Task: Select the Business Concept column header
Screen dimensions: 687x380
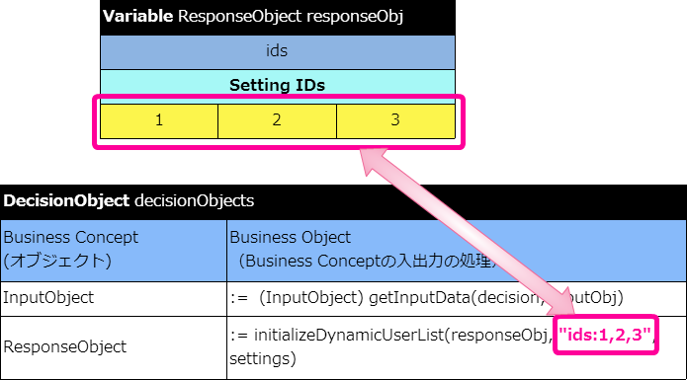Action: click(114, 251)
